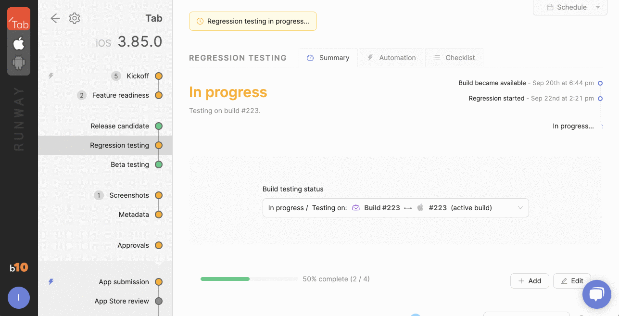Click the Kickoff status circle
Image resolution: width=619 pixels, height=316 pixels.
tap(159, 76)
